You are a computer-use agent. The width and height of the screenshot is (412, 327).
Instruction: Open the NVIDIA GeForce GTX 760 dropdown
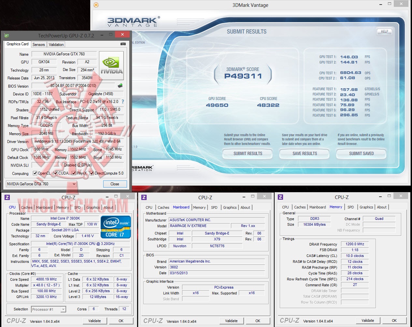41,184
